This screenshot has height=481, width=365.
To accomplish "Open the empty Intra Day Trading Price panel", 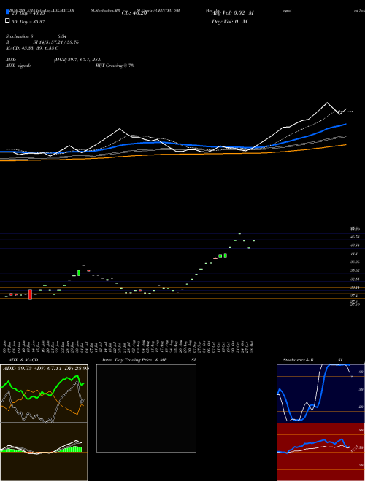I will (146, 408).
